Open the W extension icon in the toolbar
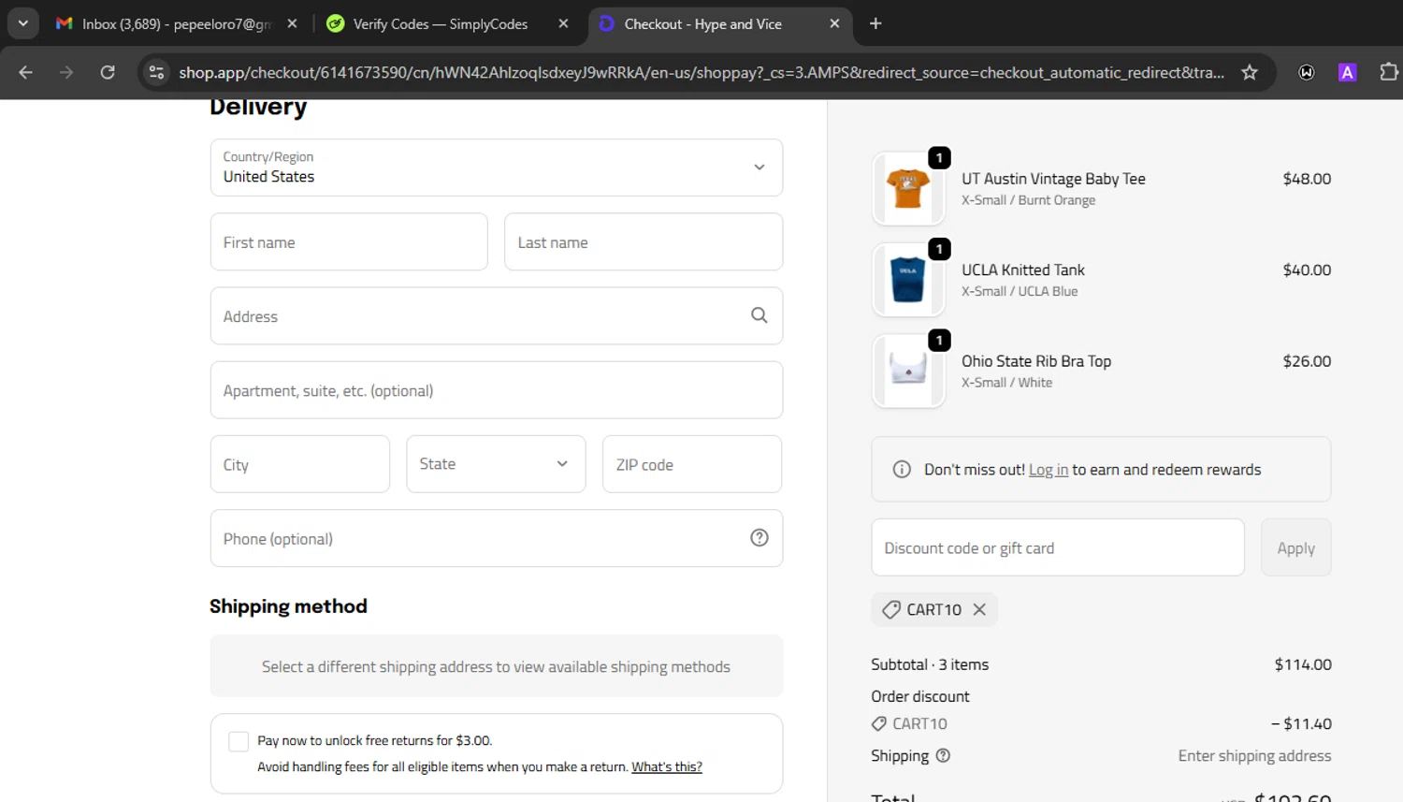 pos(1307,72)
